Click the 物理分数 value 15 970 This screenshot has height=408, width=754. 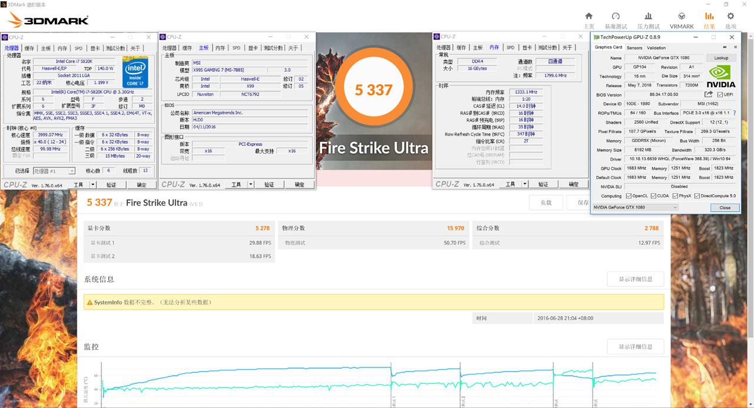(x=455, y=228)
